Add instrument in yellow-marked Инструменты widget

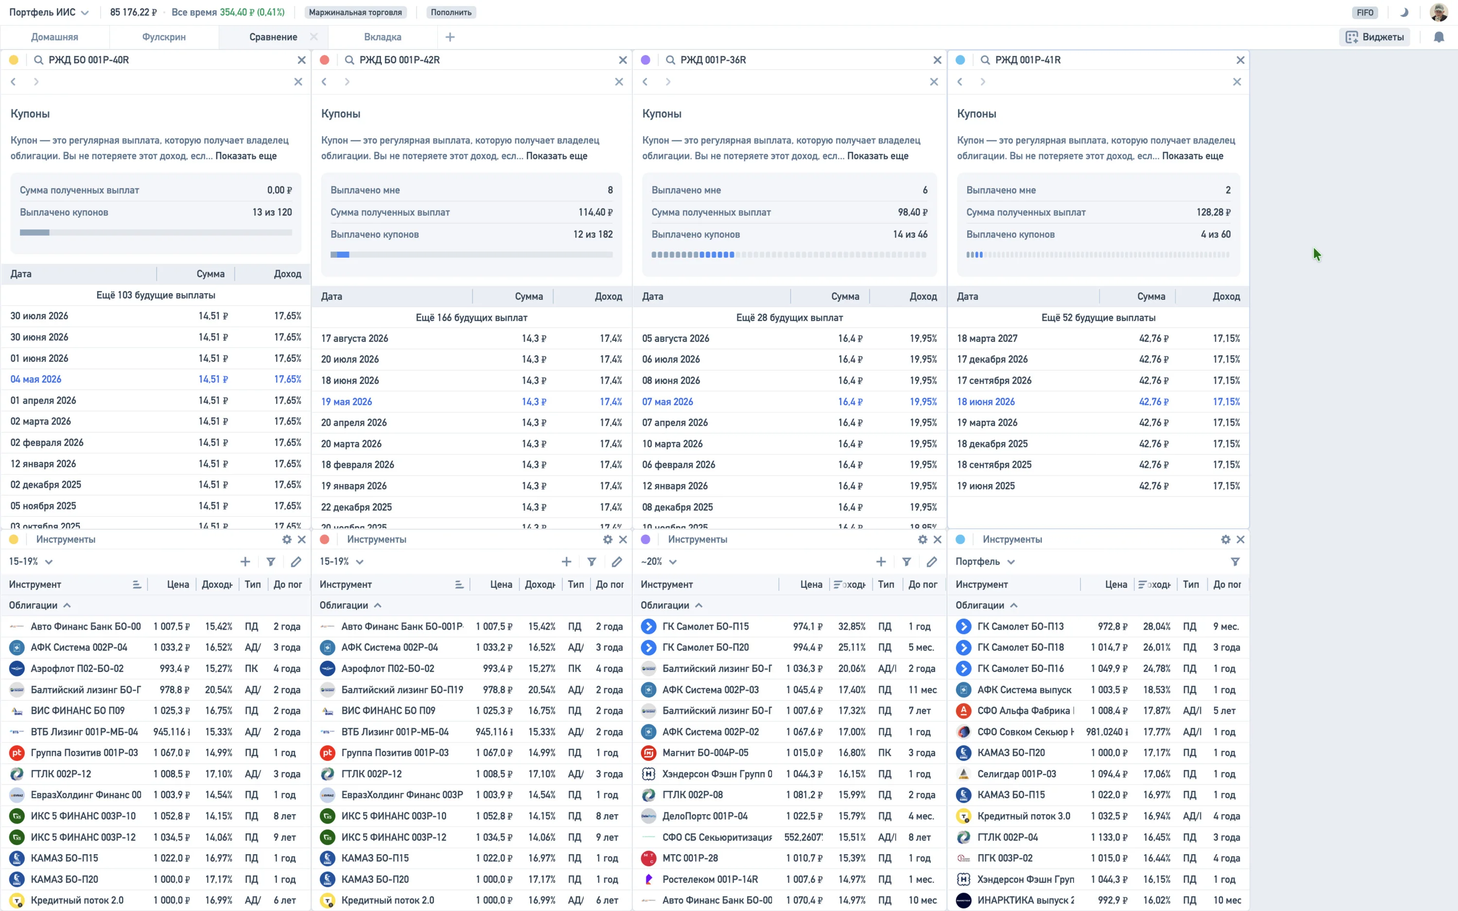[245, 562]
